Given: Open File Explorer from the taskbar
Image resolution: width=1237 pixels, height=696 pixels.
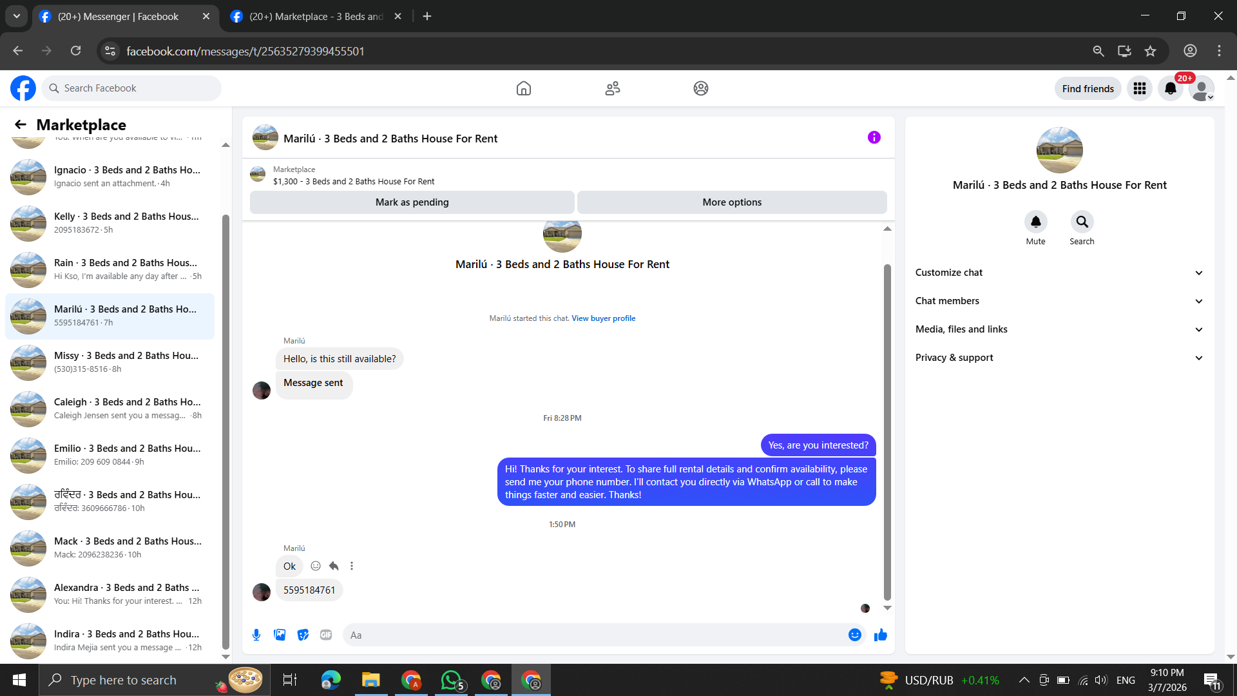Looking at the screenshot, I should [370, 680].
